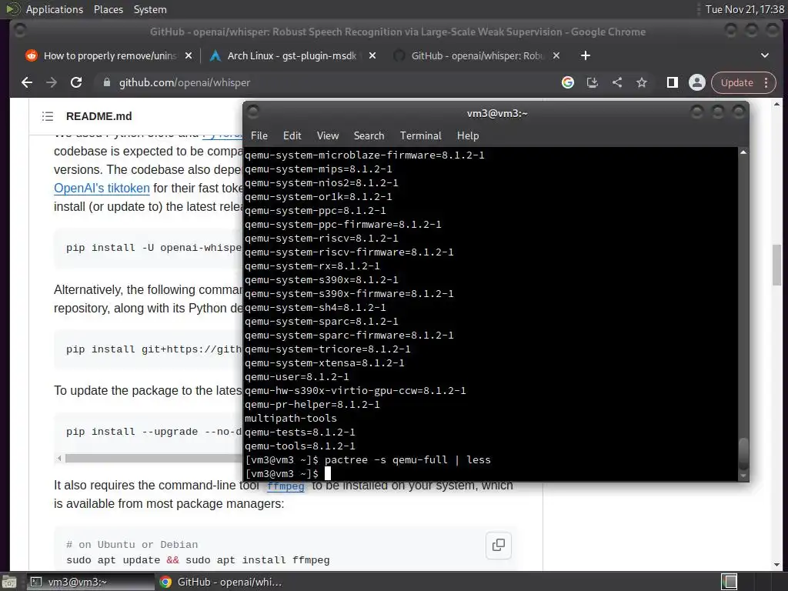Viewport: 788px width, 591px height.
Task: Expand Chrome tab search chevron
Action: tap(765, 55)
